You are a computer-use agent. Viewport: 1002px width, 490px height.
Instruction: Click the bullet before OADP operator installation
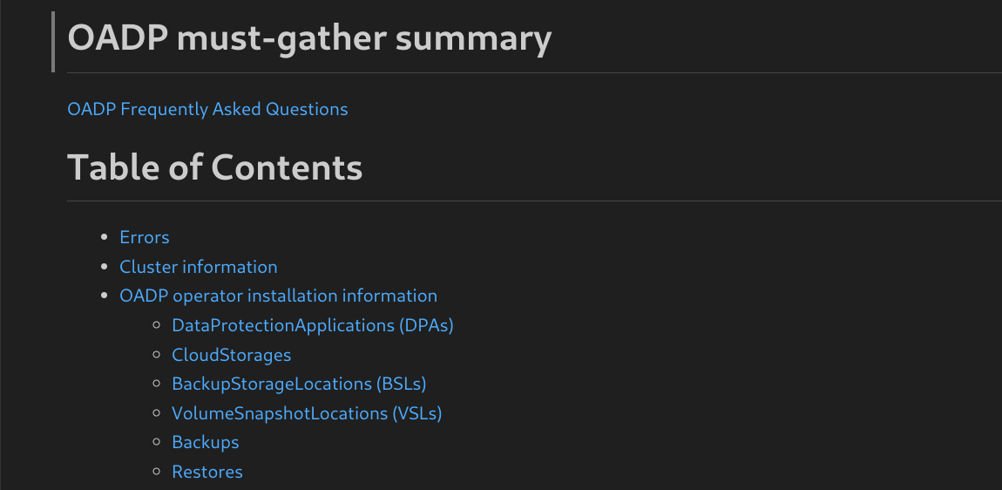pos(104,296)
